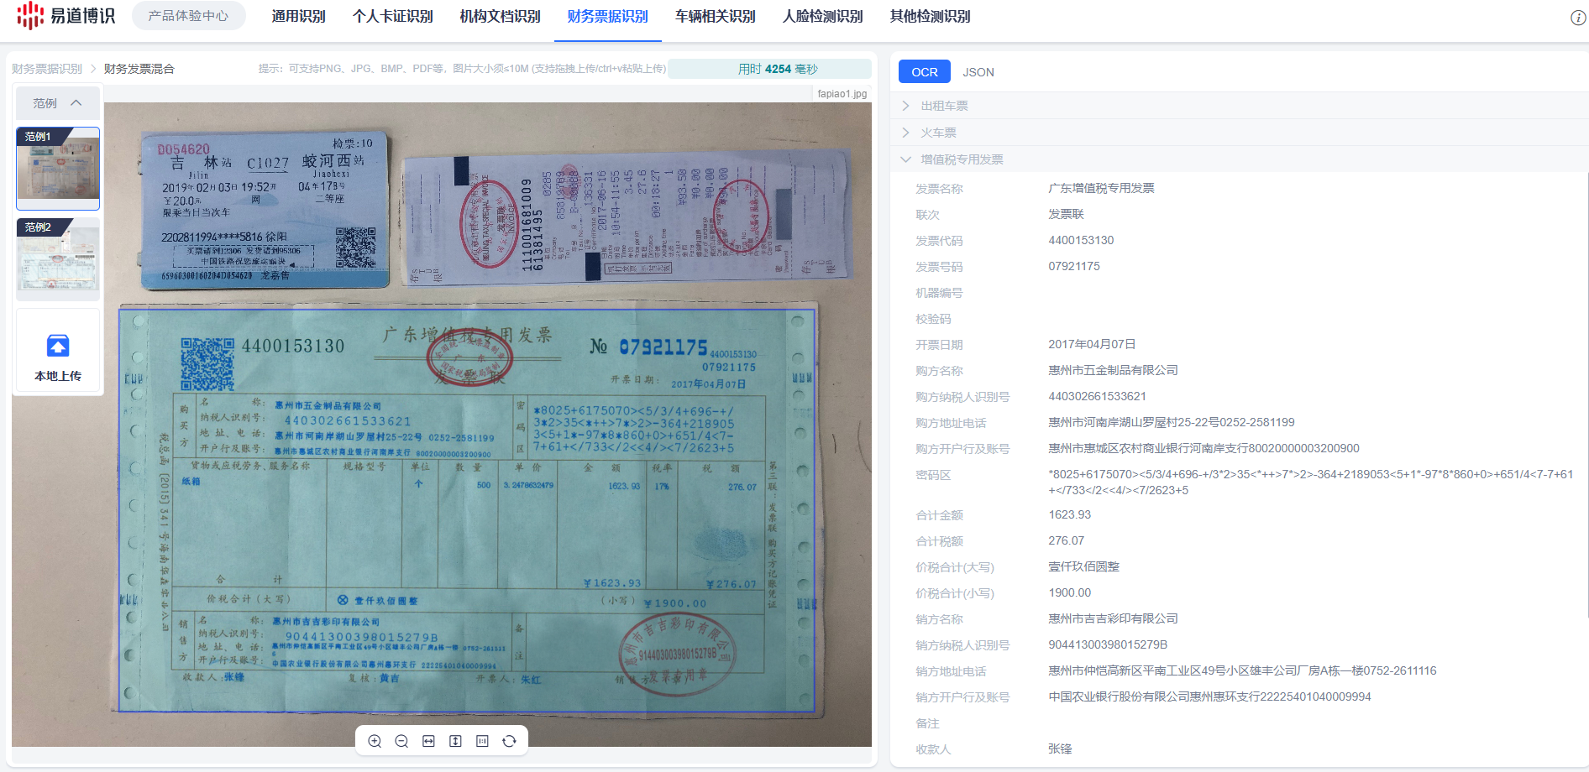Select the 范例2 sample thumbnail
1589x772 pixels.
point(58,258)
